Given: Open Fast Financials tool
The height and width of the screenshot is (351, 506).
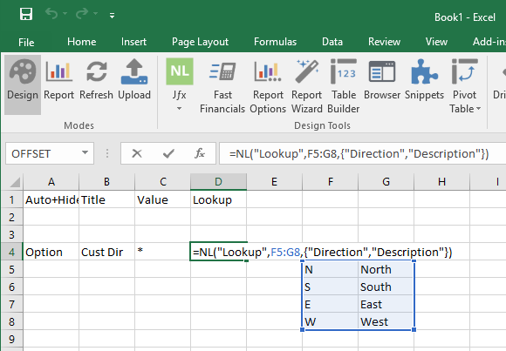Looking at the screenshot, I should (x=222, y=86).
